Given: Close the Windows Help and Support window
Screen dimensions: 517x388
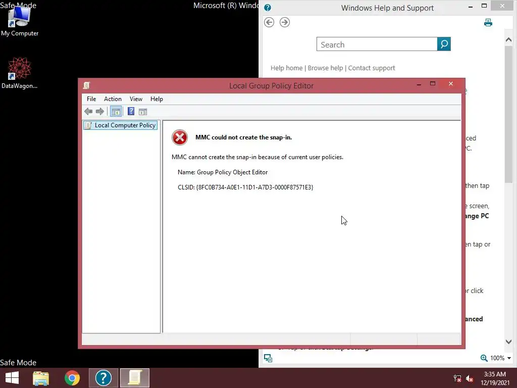Looking at the screenshot, I should pos(502,6).
